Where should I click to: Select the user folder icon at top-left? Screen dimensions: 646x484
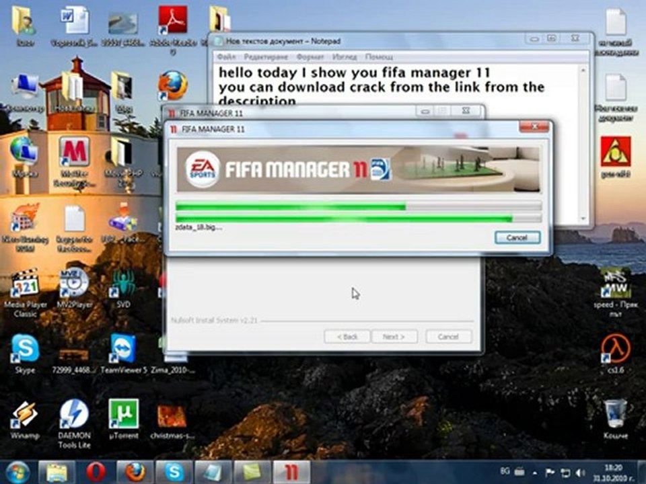(x=24, y=25)
